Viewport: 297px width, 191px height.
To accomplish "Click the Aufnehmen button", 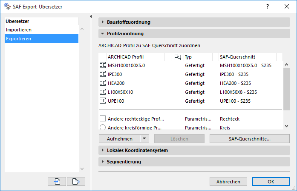I will (x=119, y=138).
